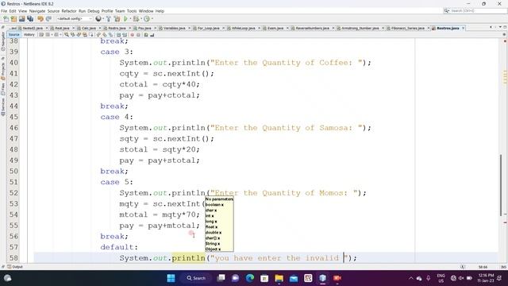Screen dimensions: 508x286
Task: Click the History view button
Action: 29,35
